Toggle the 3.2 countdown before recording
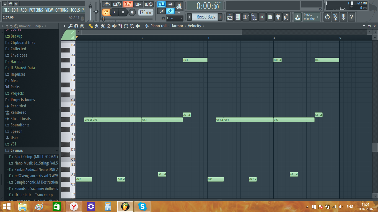378x212 pixels. pyautogui.click(x=128, y=4)
